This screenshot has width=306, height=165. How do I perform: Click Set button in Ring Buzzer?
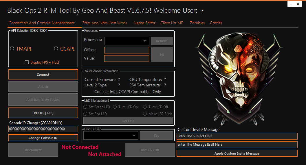(157, 136)
